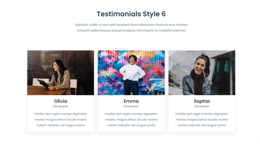The height and width of the screenshot is (149, 260).
Task: Select Developer label under Sophia
Action: point(202,106)
